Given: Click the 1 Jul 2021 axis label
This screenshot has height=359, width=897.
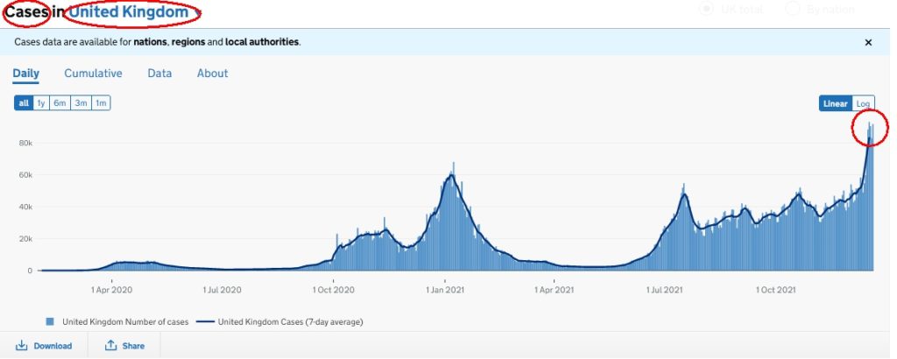Looking at the screenshot, I should point(666,290).
